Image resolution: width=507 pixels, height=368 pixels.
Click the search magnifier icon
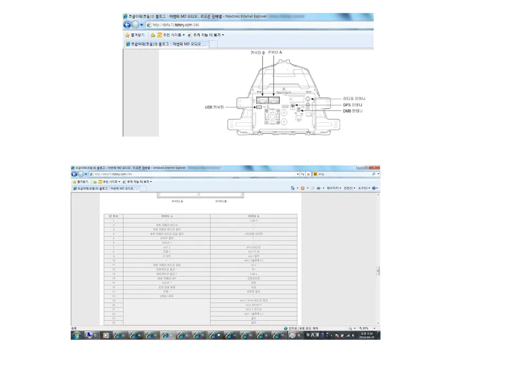point(374,174)
